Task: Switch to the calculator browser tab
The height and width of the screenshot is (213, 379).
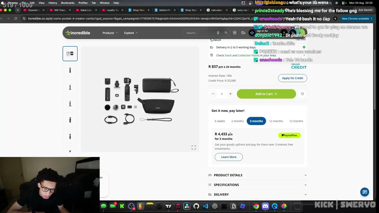Action: click(216, 10)
